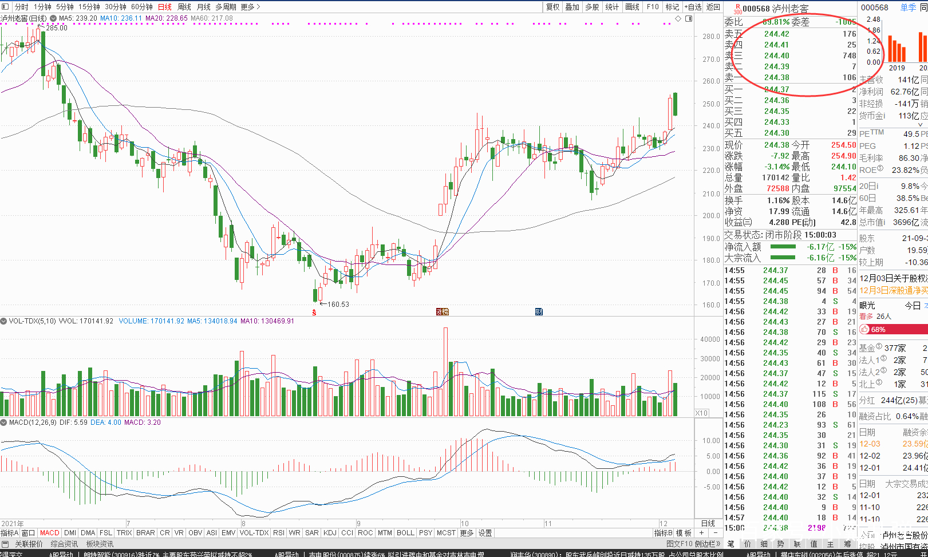The image size is (928, 557).
Task: Click the 复权 button in the top toolbar
Action: click(552, 7)
